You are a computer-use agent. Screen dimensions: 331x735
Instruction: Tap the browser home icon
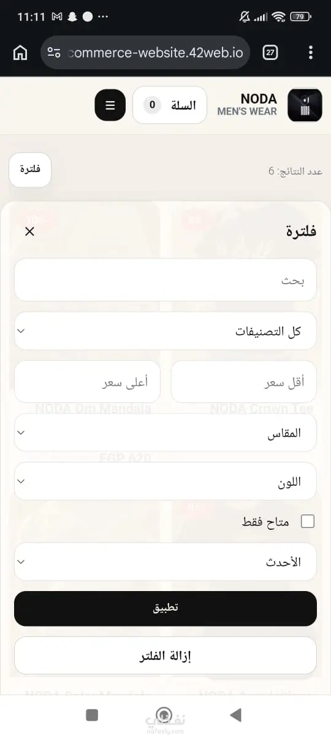(x=20, y=53)
